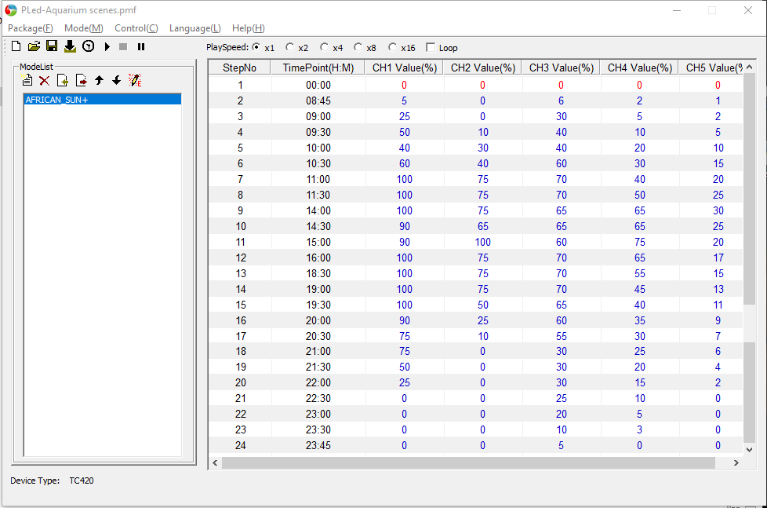Save the package with floppy icon
767x508 pixels.
click(x=52, y=46)
